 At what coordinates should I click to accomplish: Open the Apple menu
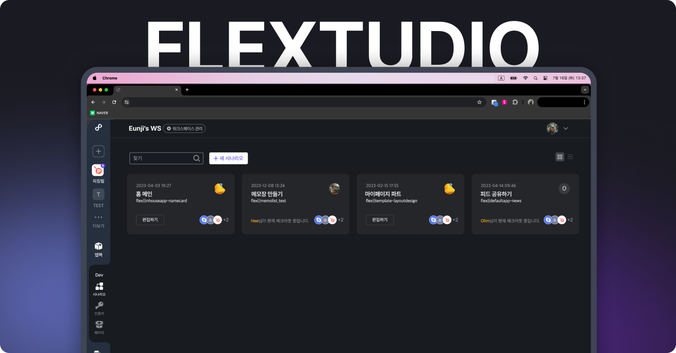point(95,78)
